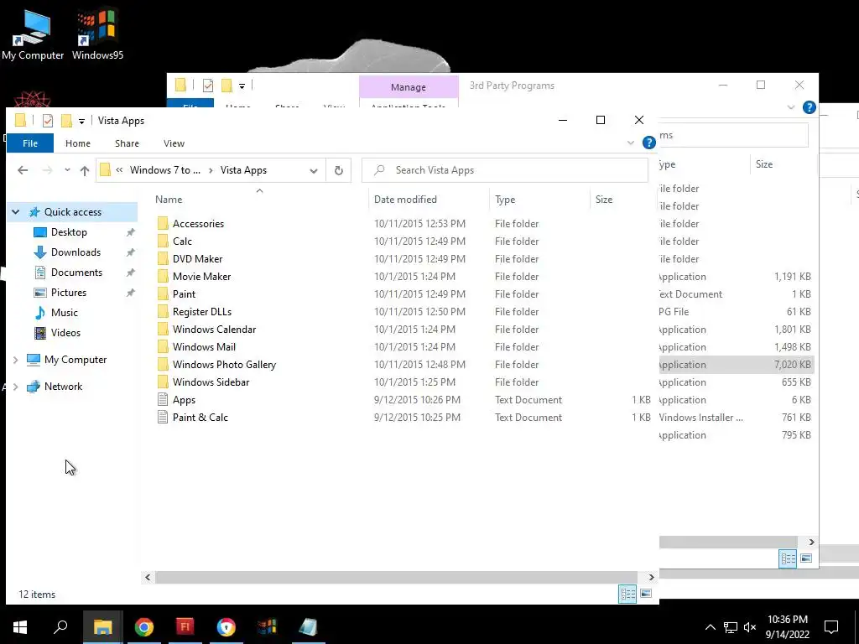Open the Action Center notifications
This screenshot has width=859, height=644.
click(x=831, y=627)
